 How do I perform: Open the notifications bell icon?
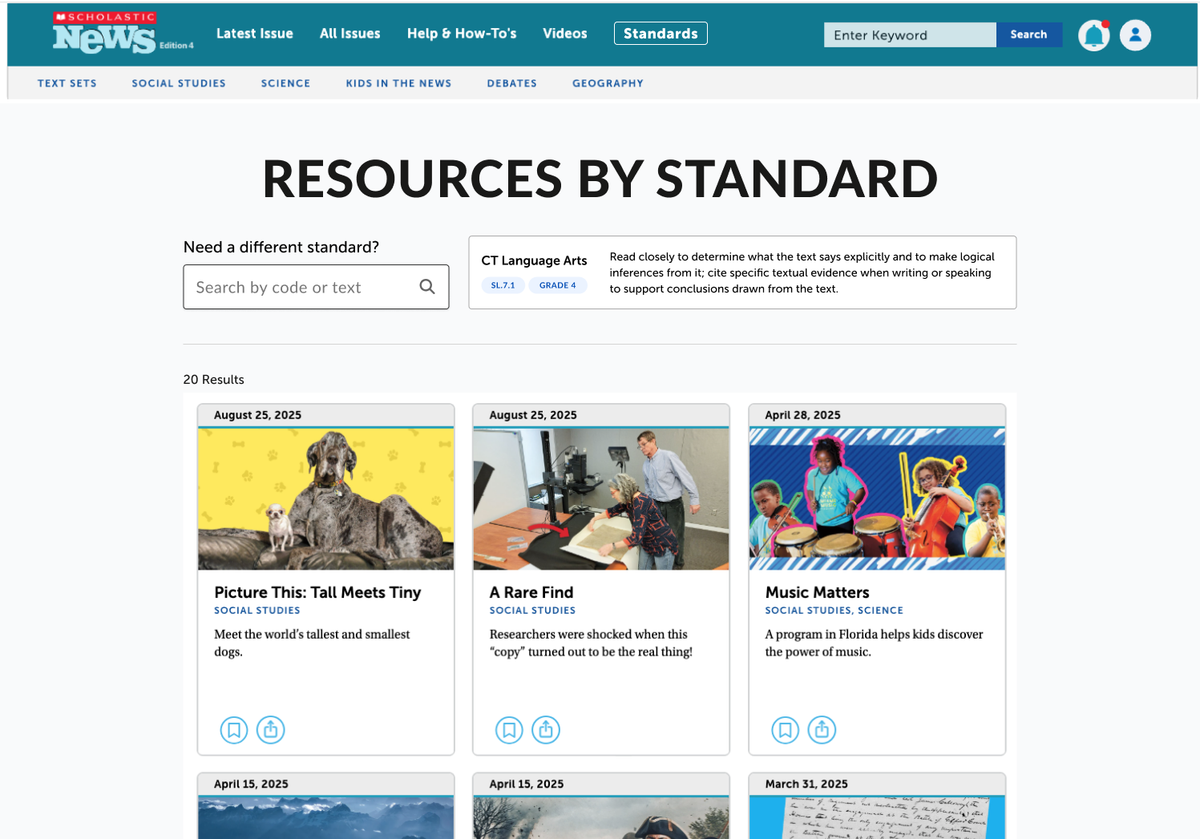pyautogui.click(x=1093, y=35)
